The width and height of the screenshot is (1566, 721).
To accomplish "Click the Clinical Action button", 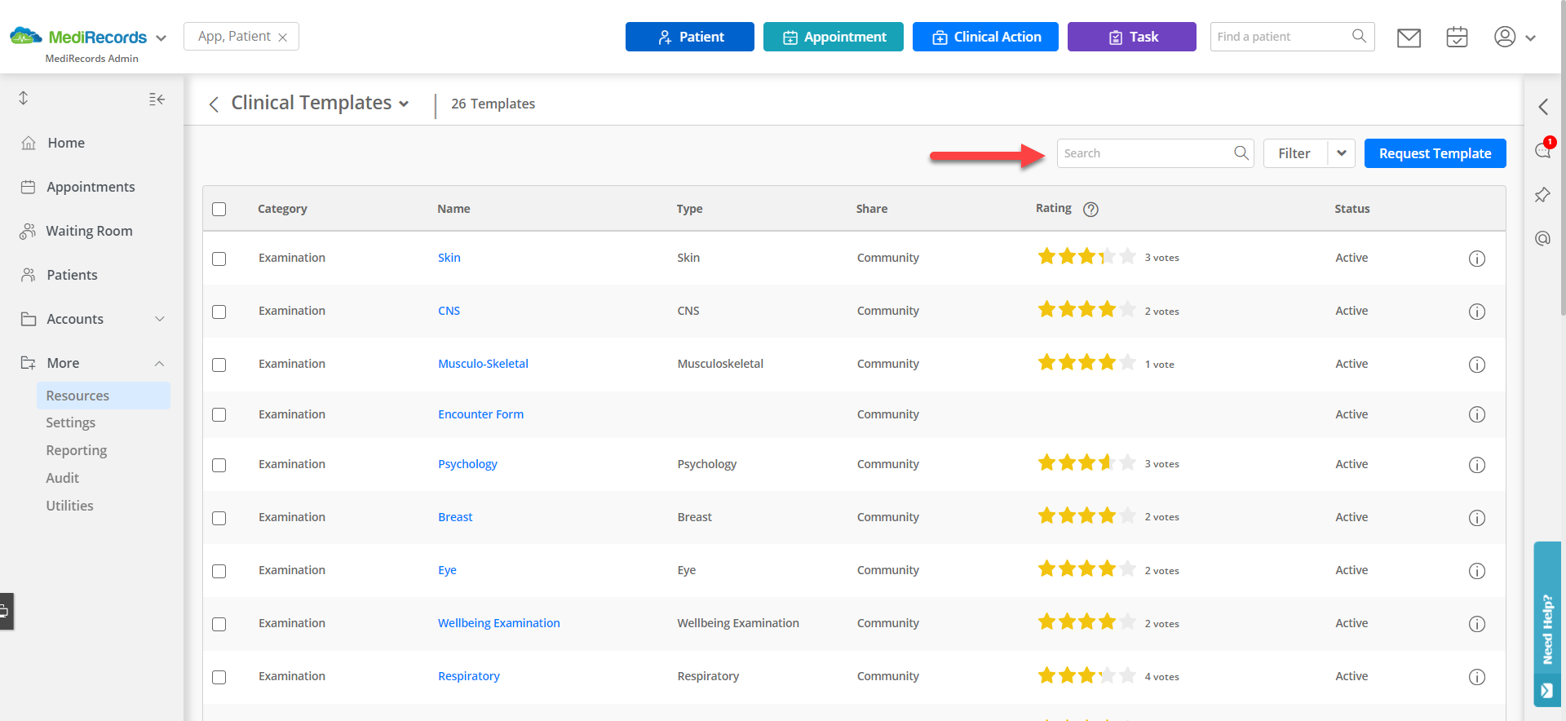I will [985, 37].
